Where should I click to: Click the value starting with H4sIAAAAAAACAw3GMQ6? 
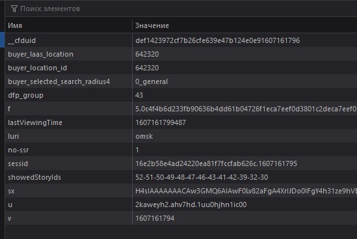click(246, 191)
